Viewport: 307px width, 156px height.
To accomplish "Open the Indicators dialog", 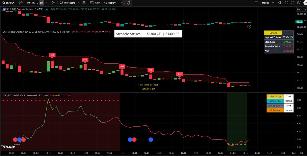I will (68, 3).
